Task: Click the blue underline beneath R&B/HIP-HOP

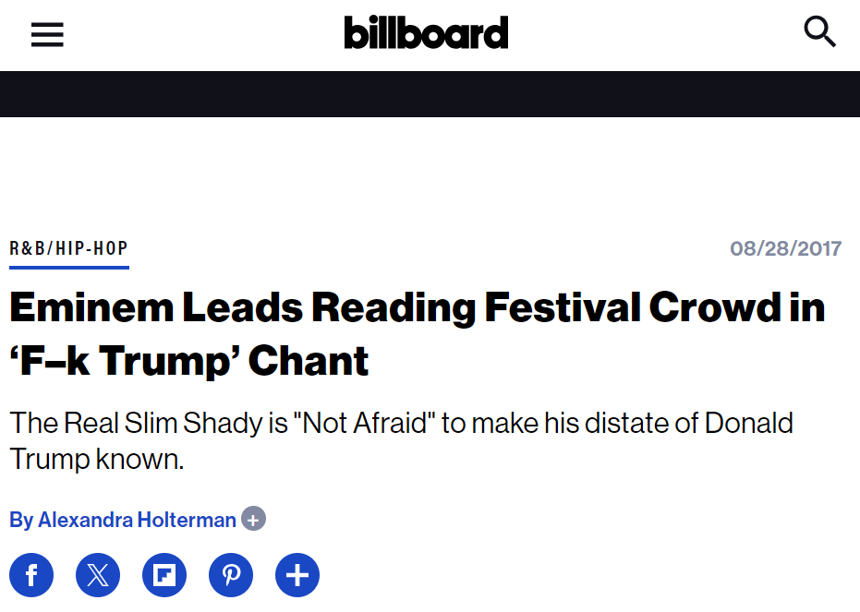Action: [68, 267]
